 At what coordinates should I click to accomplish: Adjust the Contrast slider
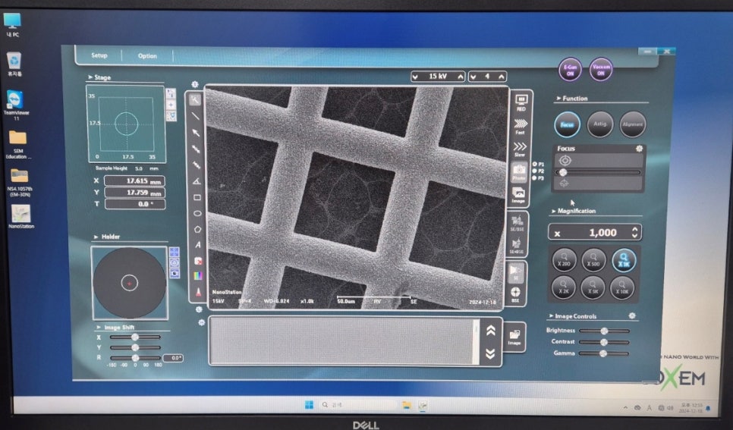604,342
